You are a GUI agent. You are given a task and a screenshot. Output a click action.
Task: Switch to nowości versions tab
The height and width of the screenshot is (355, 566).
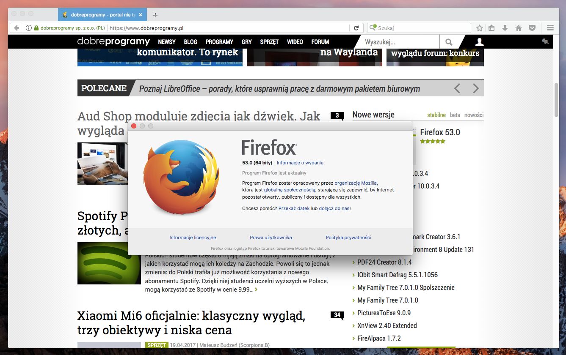474,115
